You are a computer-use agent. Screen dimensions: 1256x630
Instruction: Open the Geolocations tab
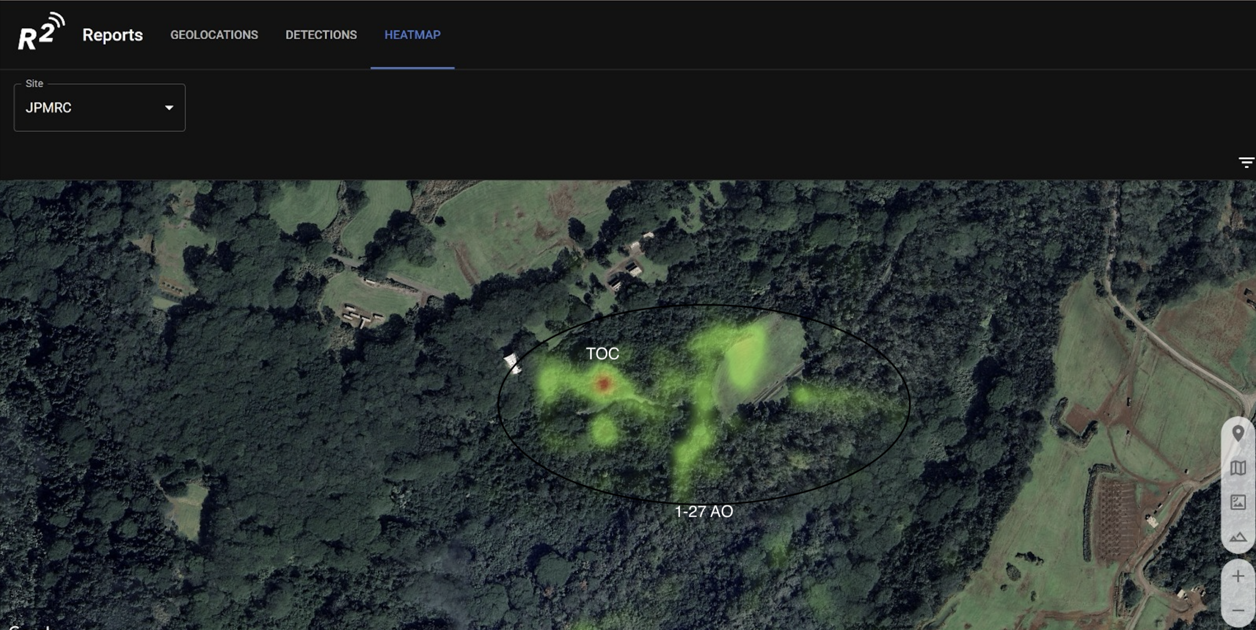[x=214, y=35]
